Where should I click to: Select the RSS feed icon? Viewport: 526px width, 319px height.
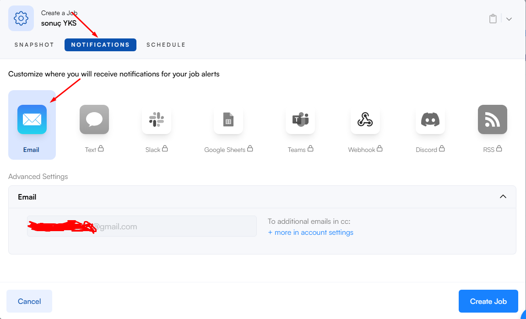493,120
